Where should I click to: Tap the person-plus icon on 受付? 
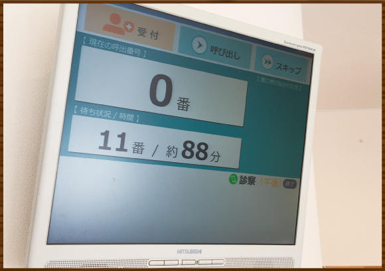click(x=117, y=25)
